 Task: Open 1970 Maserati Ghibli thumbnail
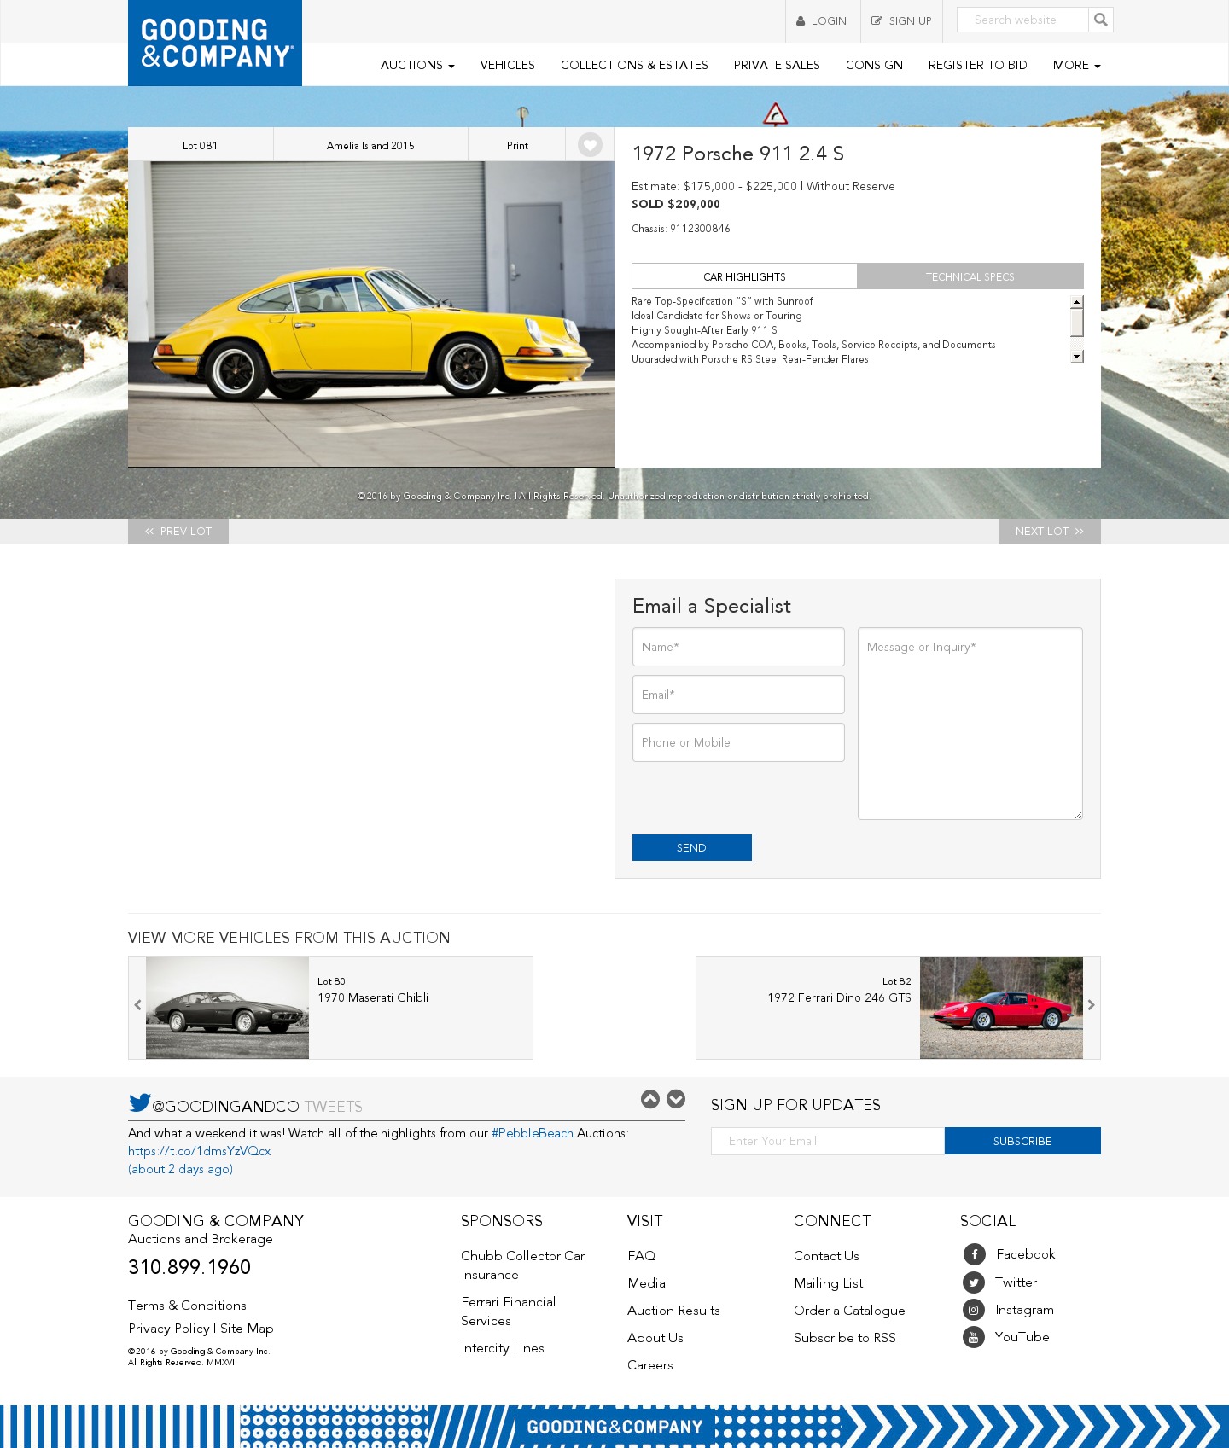pos(227,1008)
